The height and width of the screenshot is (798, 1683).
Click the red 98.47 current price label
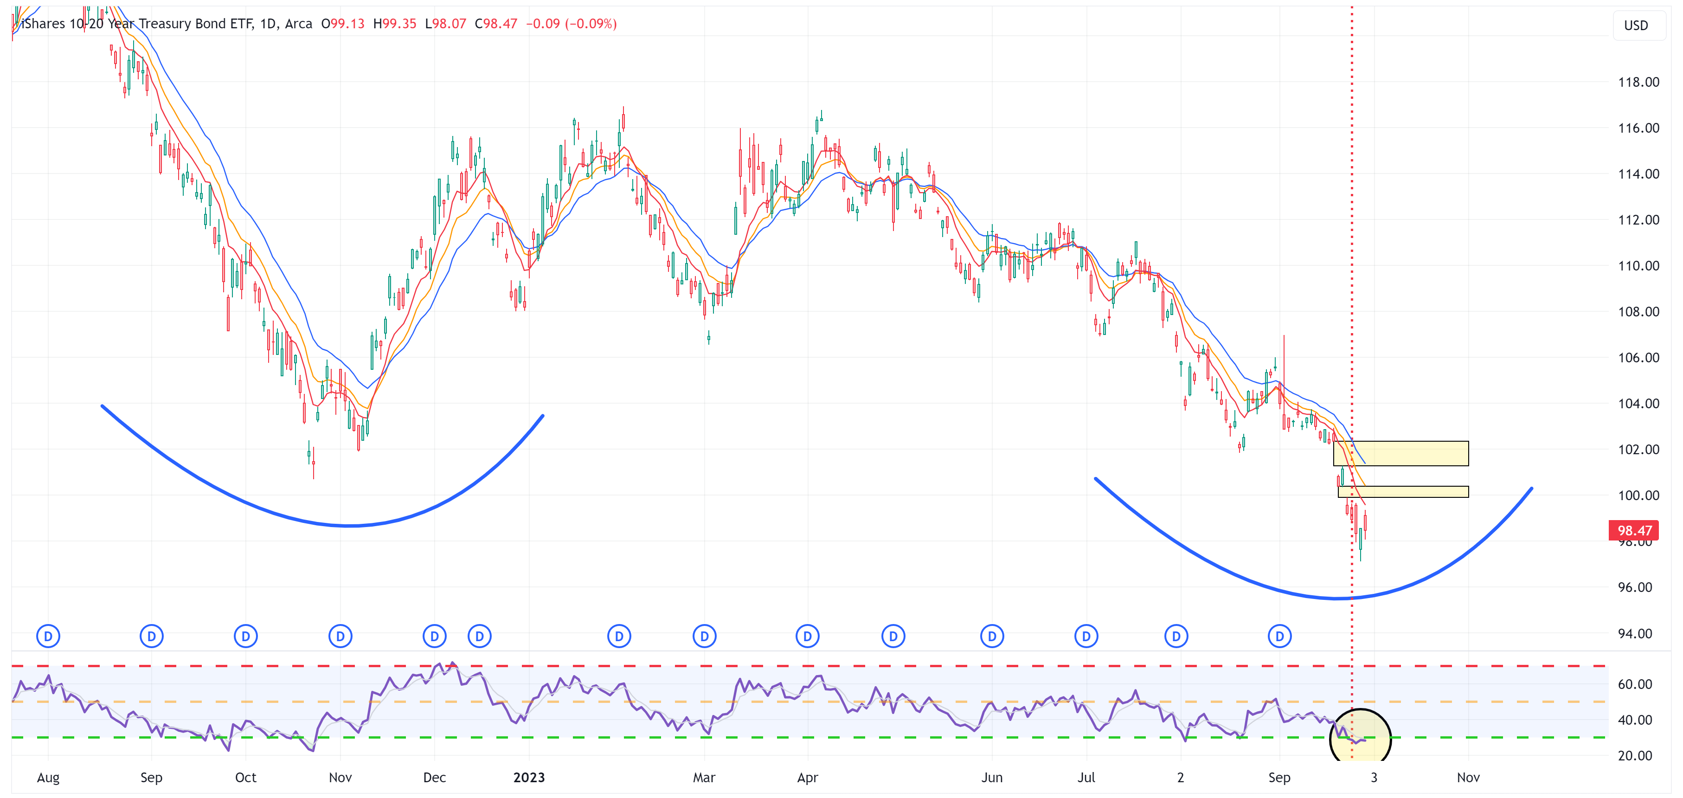(x=1635, y=530)
